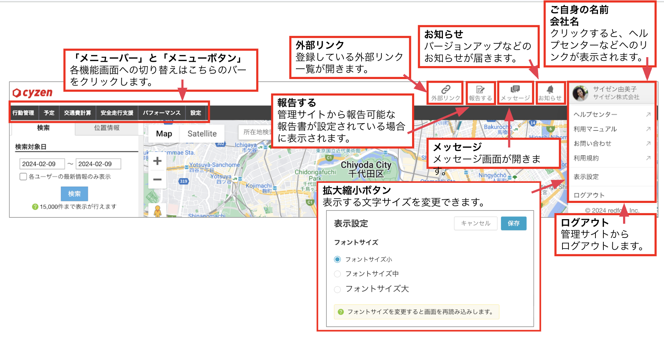
Task: Open 利用規約 link
Action: (586, 158)
